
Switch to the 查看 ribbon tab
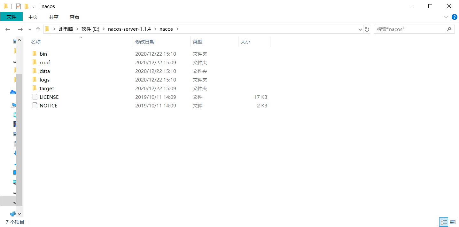click(x=74, y=17)
